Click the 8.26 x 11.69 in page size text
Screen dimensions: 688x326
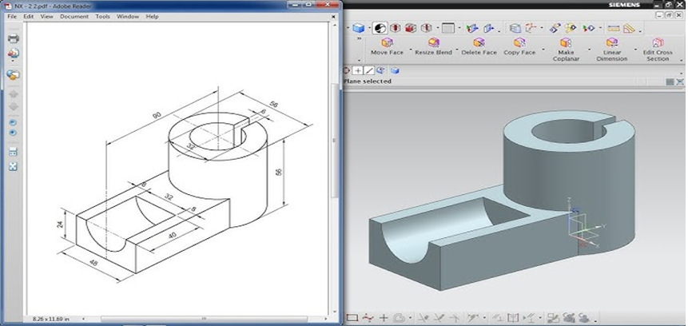pyautogui.click(x=51, y=319)
